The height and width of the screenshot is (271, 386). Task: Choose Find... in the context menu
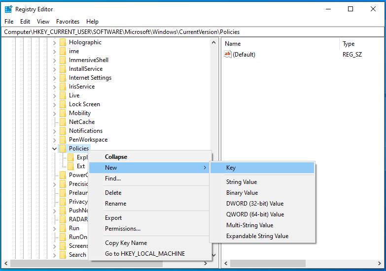click(x=150, y=179)
